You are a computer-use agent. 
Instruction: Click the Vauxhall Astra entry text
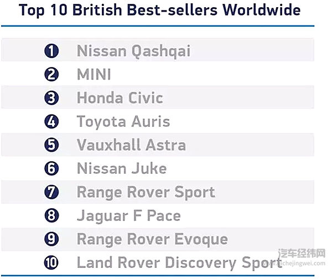[x=131, y=145]
